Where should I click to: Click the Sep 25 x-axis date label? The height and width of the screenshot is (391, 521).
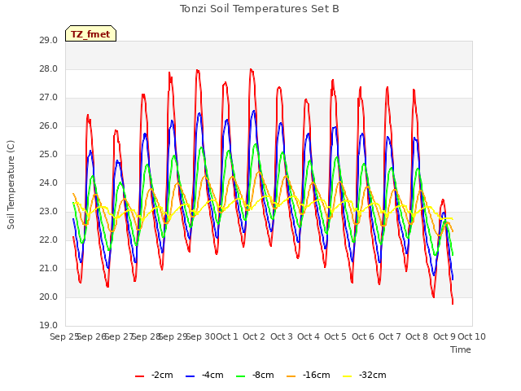[64, 336]
